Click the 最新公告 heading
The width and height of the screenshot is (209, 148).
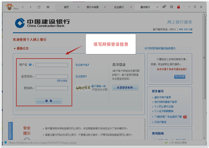coord(23,48)
